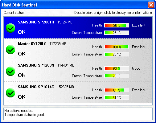
Task: Click the 'Temperature status is good.' message
Action: (25, 115)
